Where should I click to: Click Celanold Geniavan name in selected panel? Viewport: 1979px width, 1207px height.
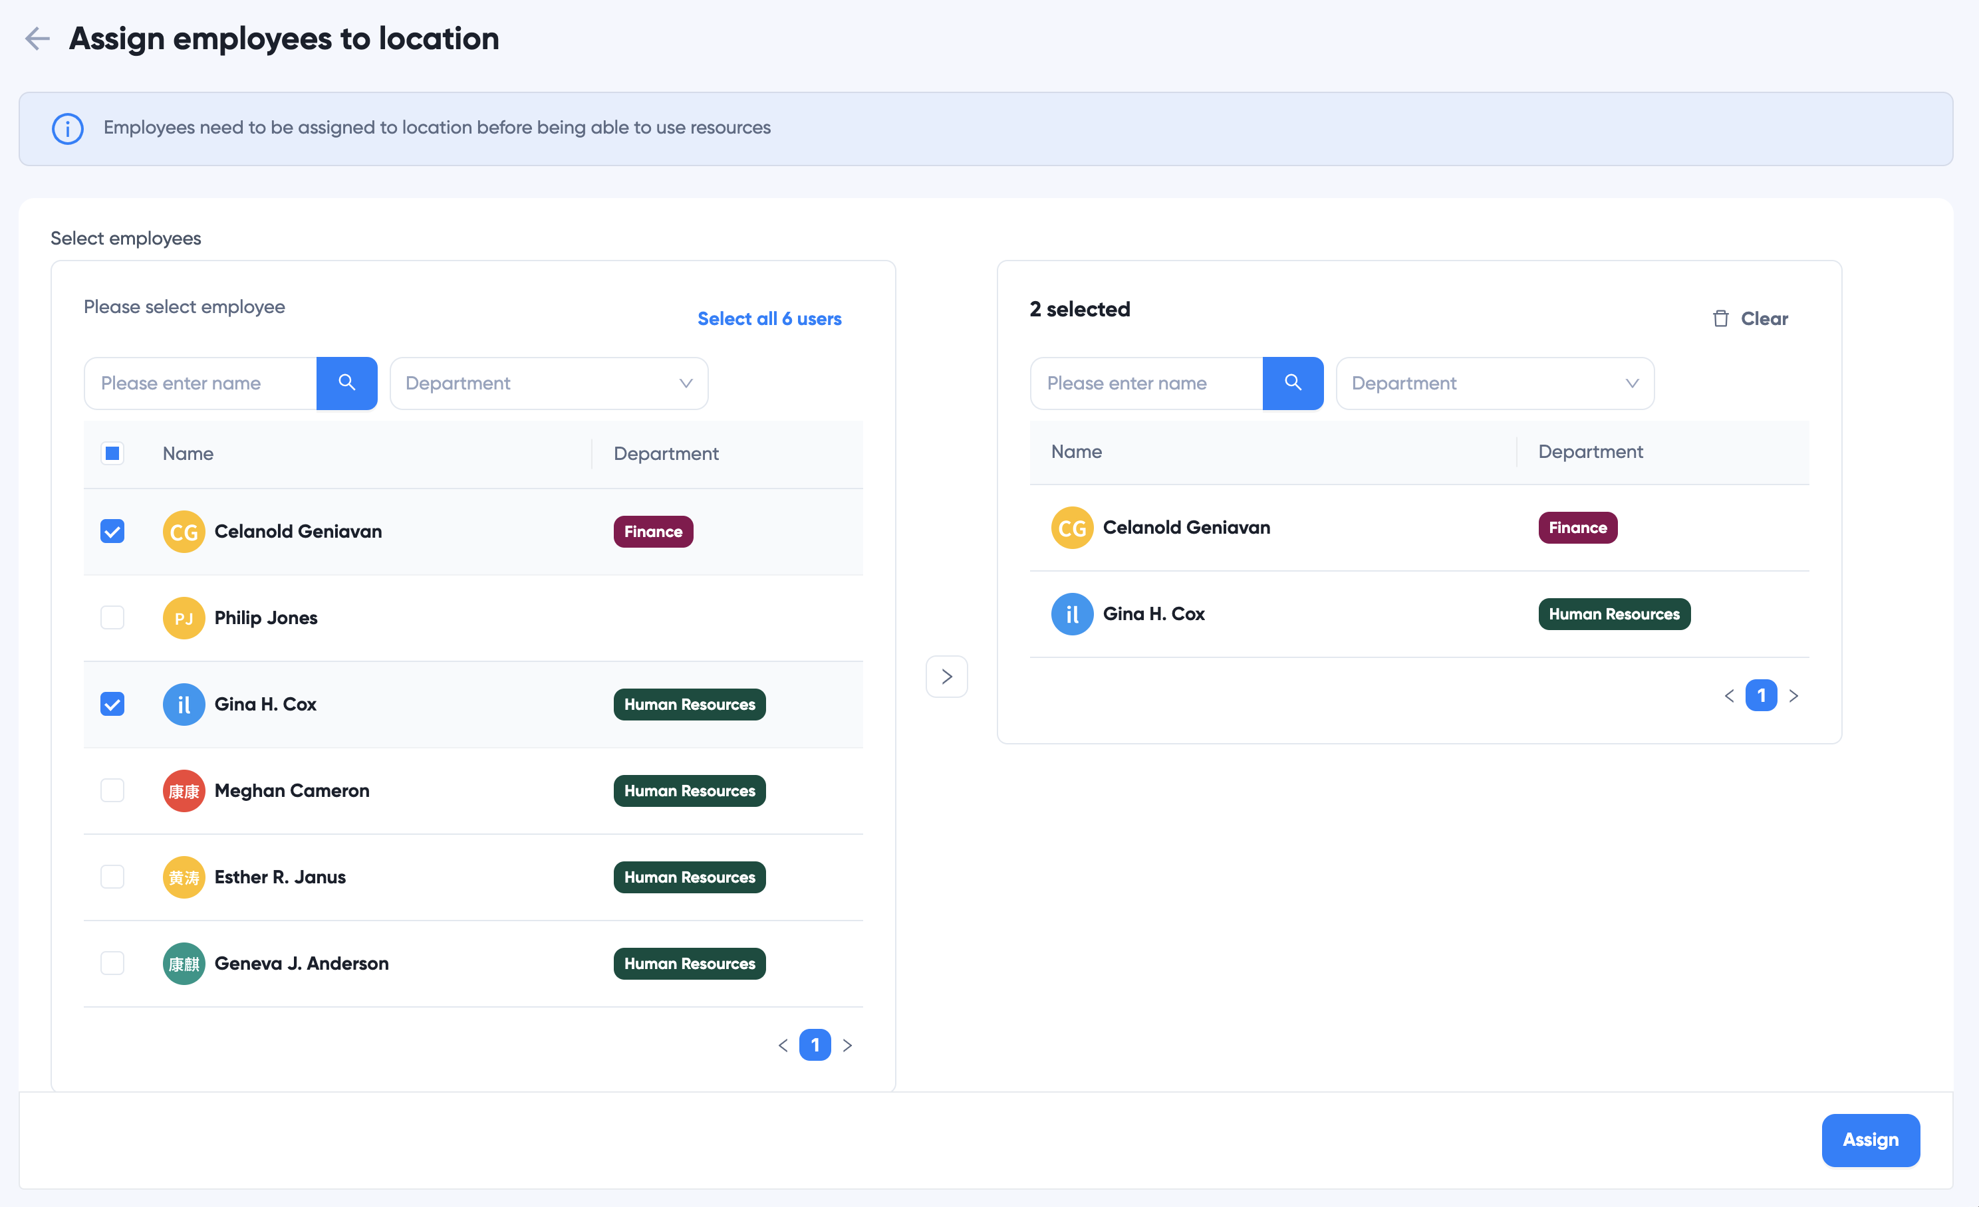1187,528
